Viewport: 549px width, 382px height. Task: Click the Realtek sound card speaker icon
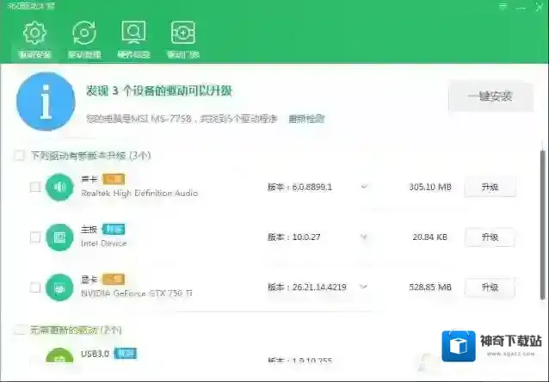tap(59, 187)
